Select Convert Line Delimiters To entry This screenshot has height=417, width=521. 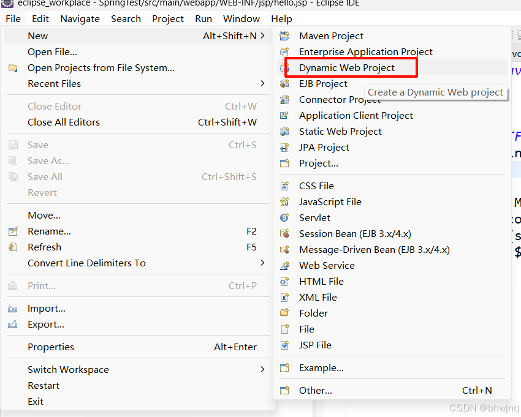[138, 263]
